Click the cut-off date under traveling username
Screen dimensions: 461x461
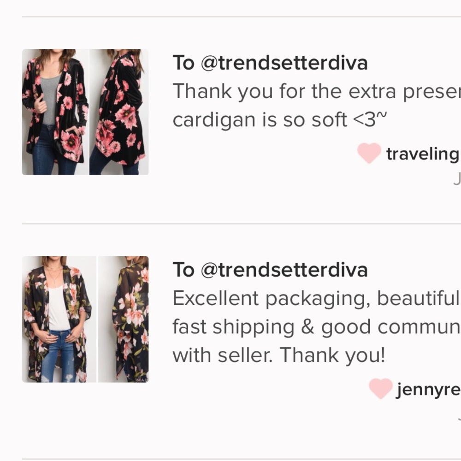(457, 179)
